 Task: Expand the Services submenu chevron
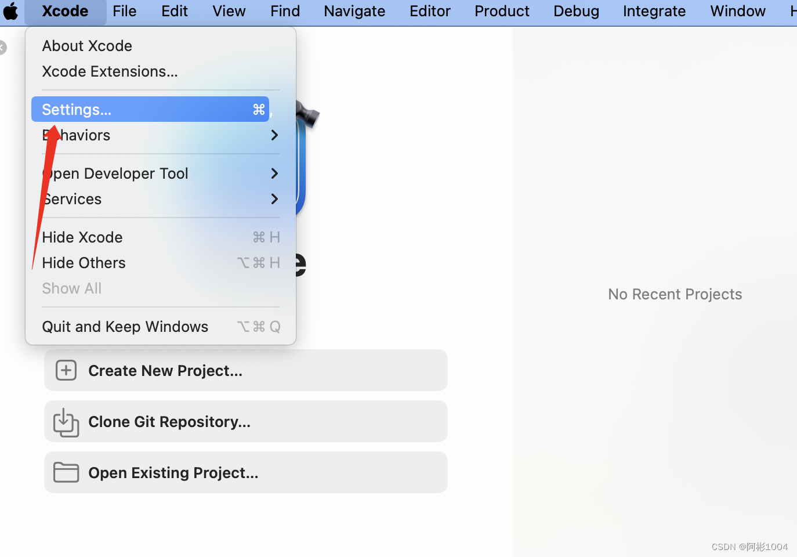pyautogui.click(x=274, y=199)
